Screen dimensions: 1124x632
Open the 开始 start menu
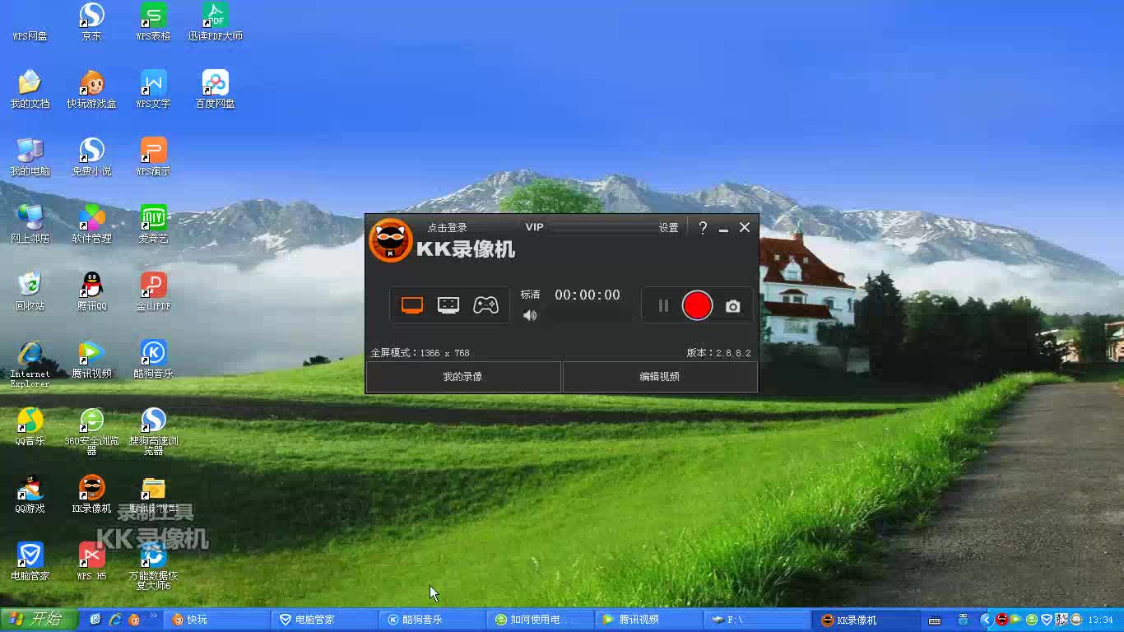39,620
